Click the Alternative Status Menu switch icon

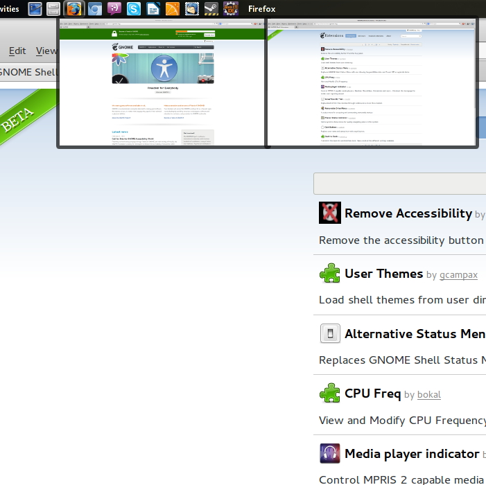pos(330,333)
